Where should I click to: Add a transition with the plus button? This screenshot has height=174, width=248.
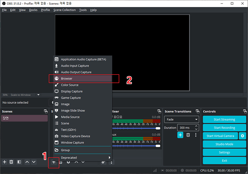(x=180, y=135)
